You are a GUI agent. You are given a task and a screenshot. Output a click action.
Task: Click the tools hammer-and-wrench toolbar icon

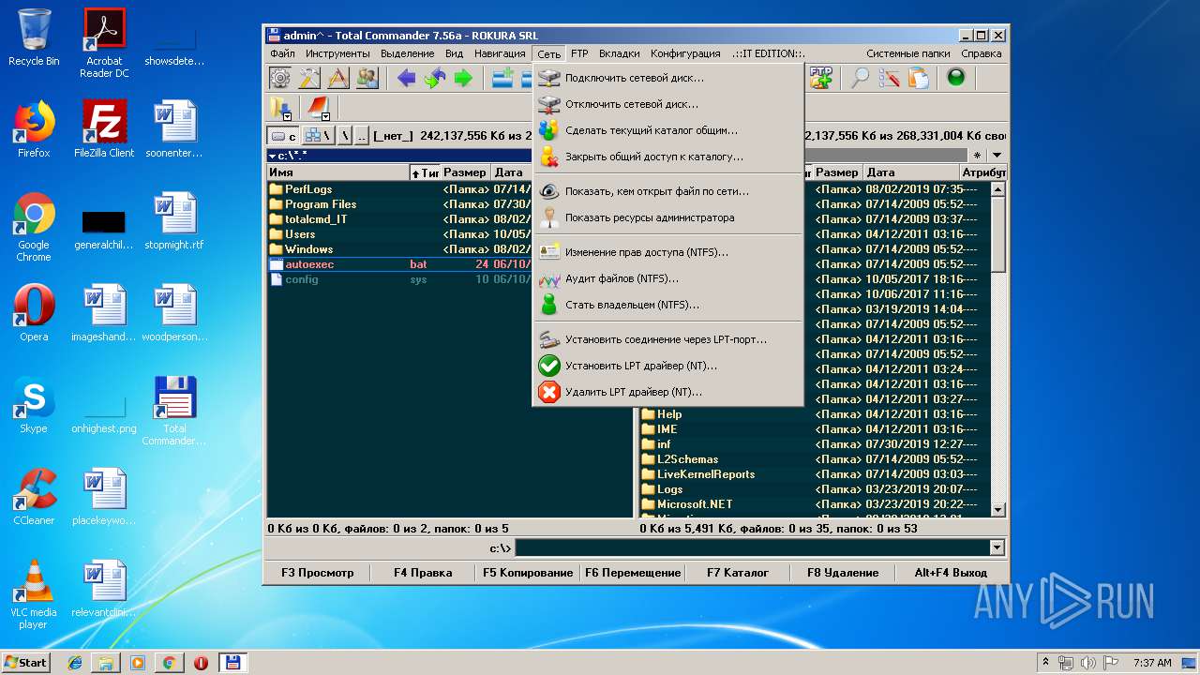click(309, 78)
